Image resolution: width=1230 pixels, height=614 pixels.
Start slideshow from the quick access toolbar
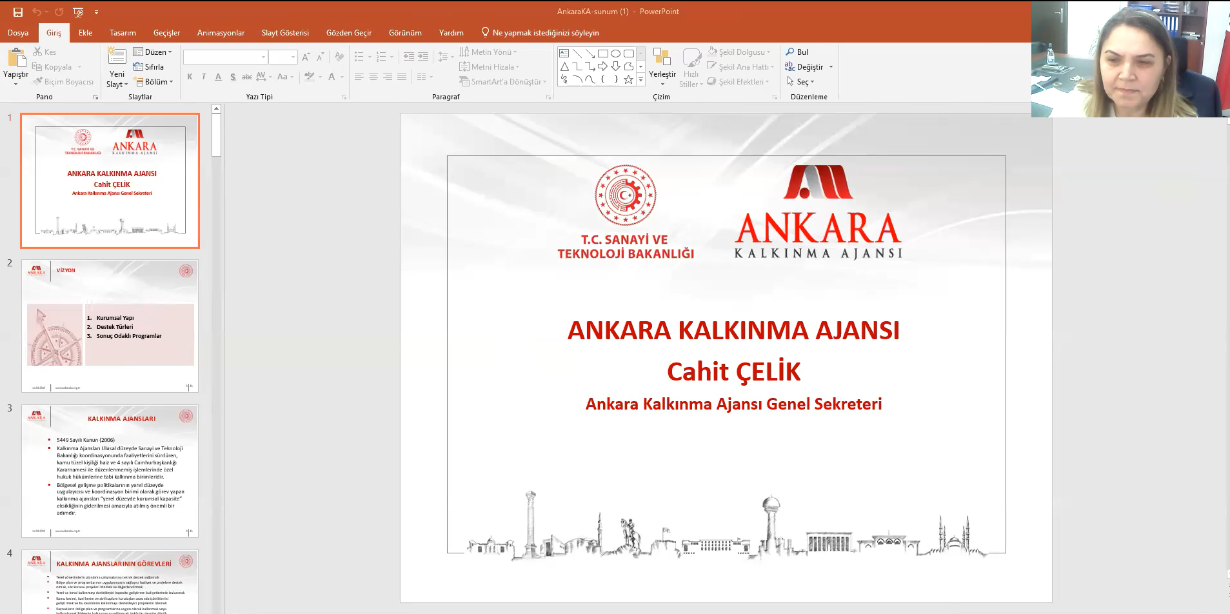[x=78, y=12]
